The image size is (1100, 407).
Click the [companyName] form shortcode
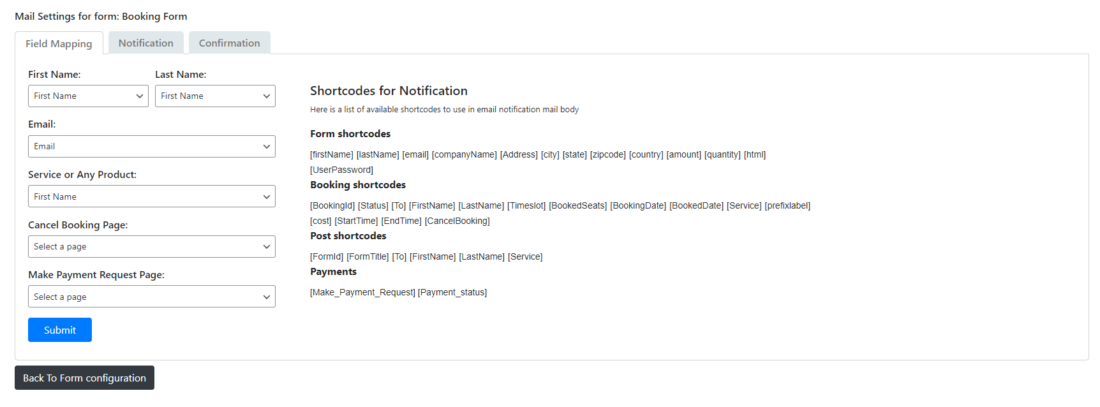coord(464,154)
